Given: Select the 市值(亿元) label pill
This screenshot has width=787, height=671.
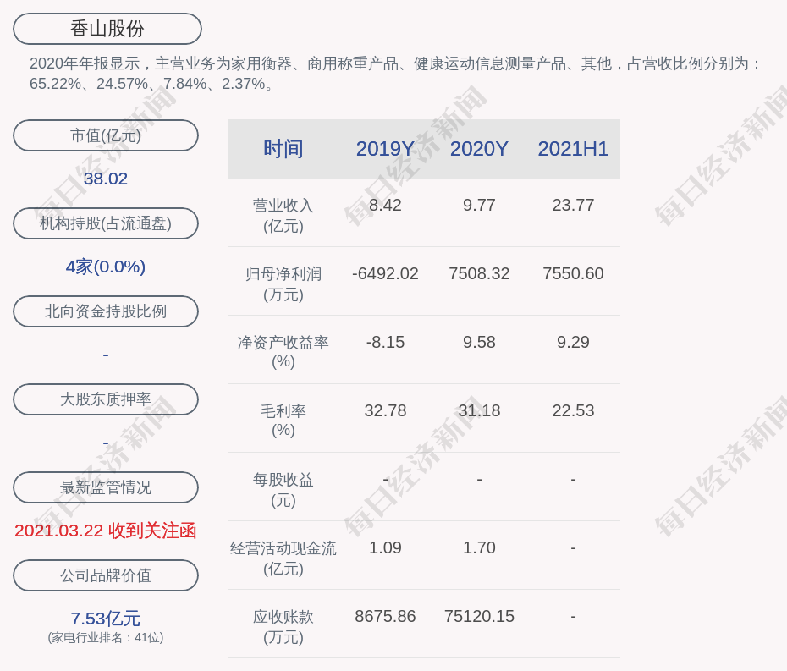Looking at the screenshot, I should (106, 135).
